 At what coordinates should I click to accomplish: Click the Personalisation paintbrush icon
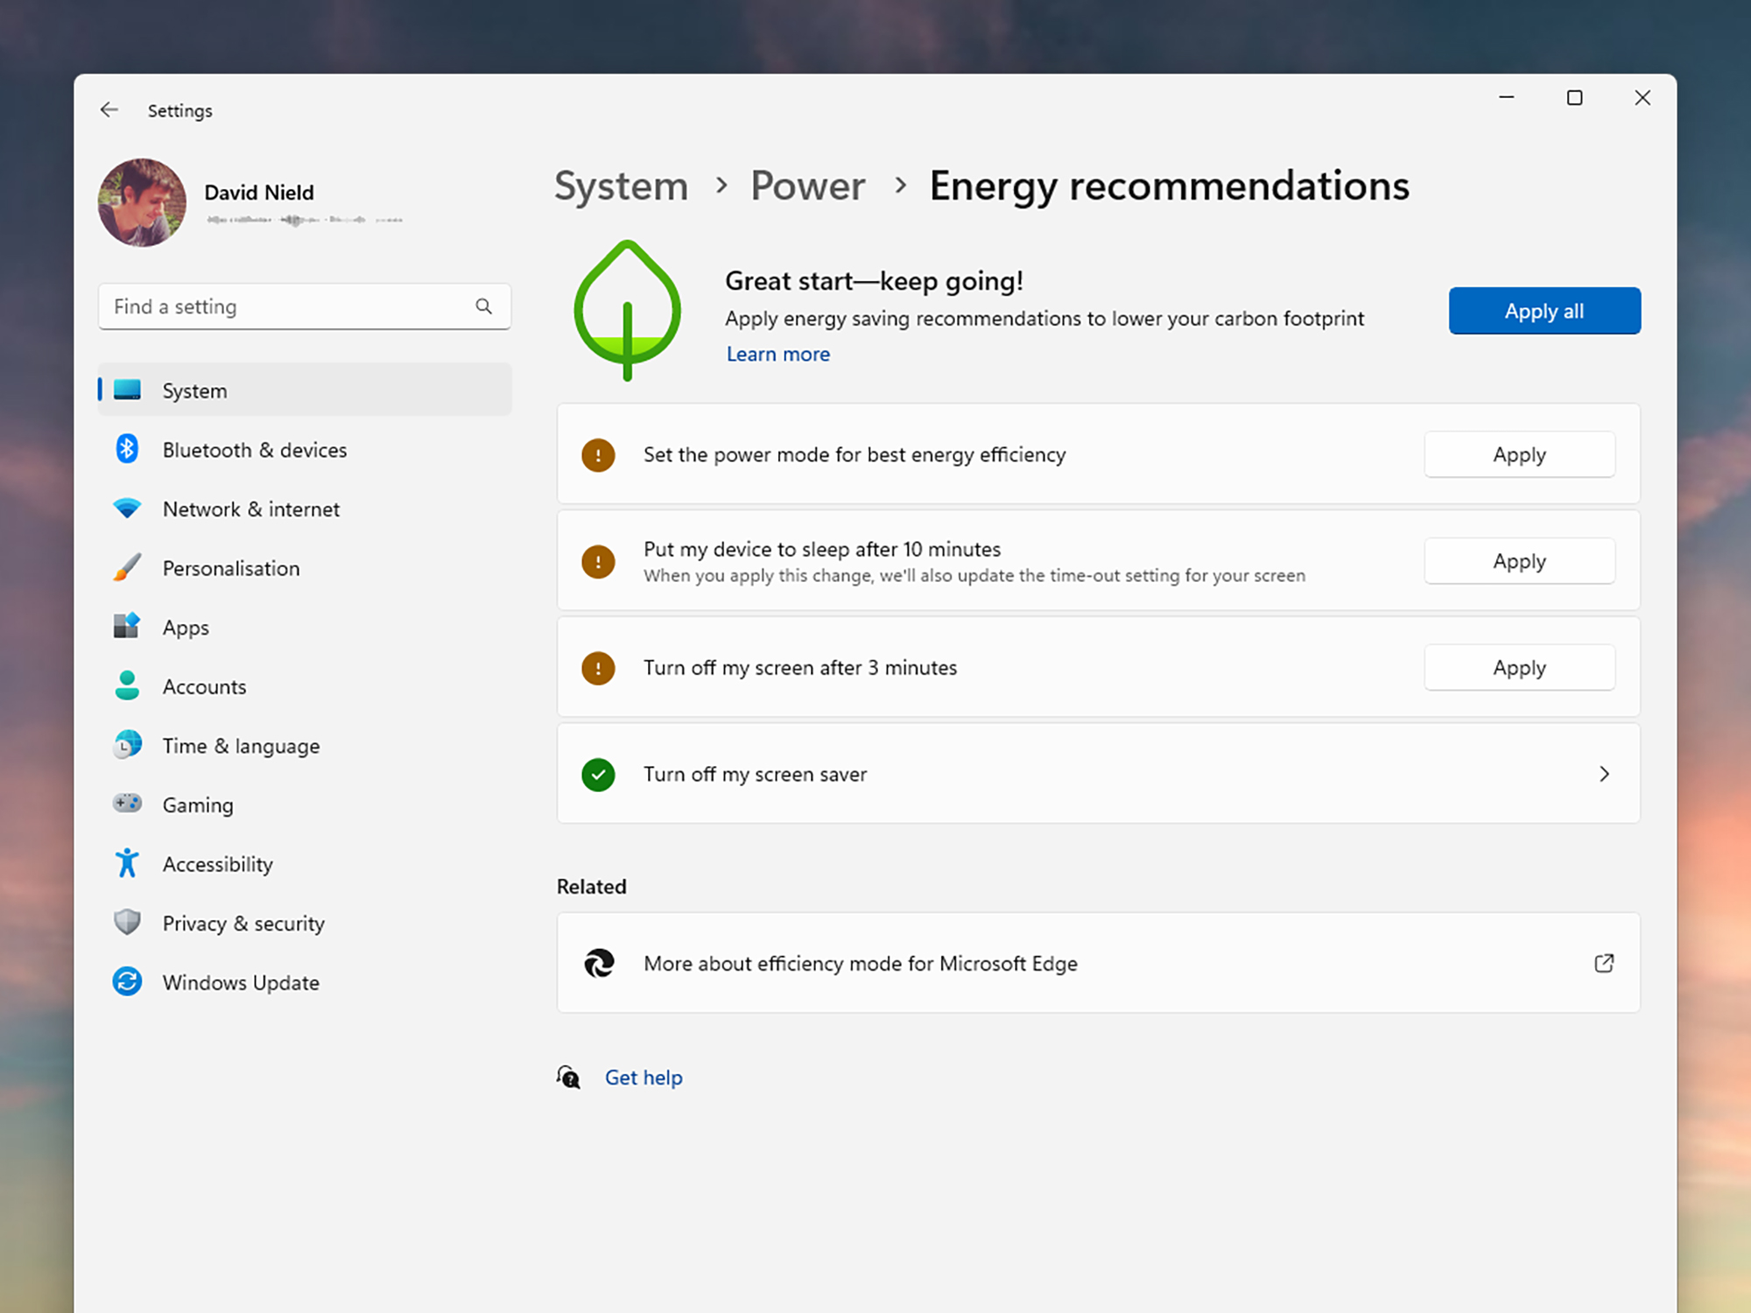click(128, 567)
